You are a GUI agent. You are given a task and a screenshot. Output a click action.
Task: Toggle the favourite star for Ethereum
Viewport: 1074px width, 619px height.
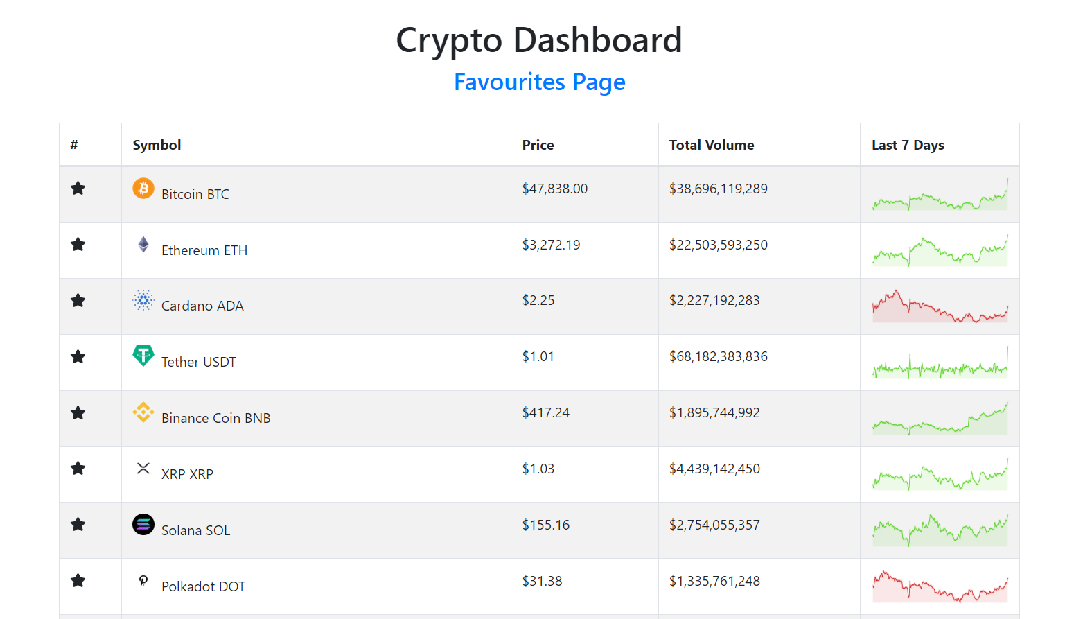point(78,245)
